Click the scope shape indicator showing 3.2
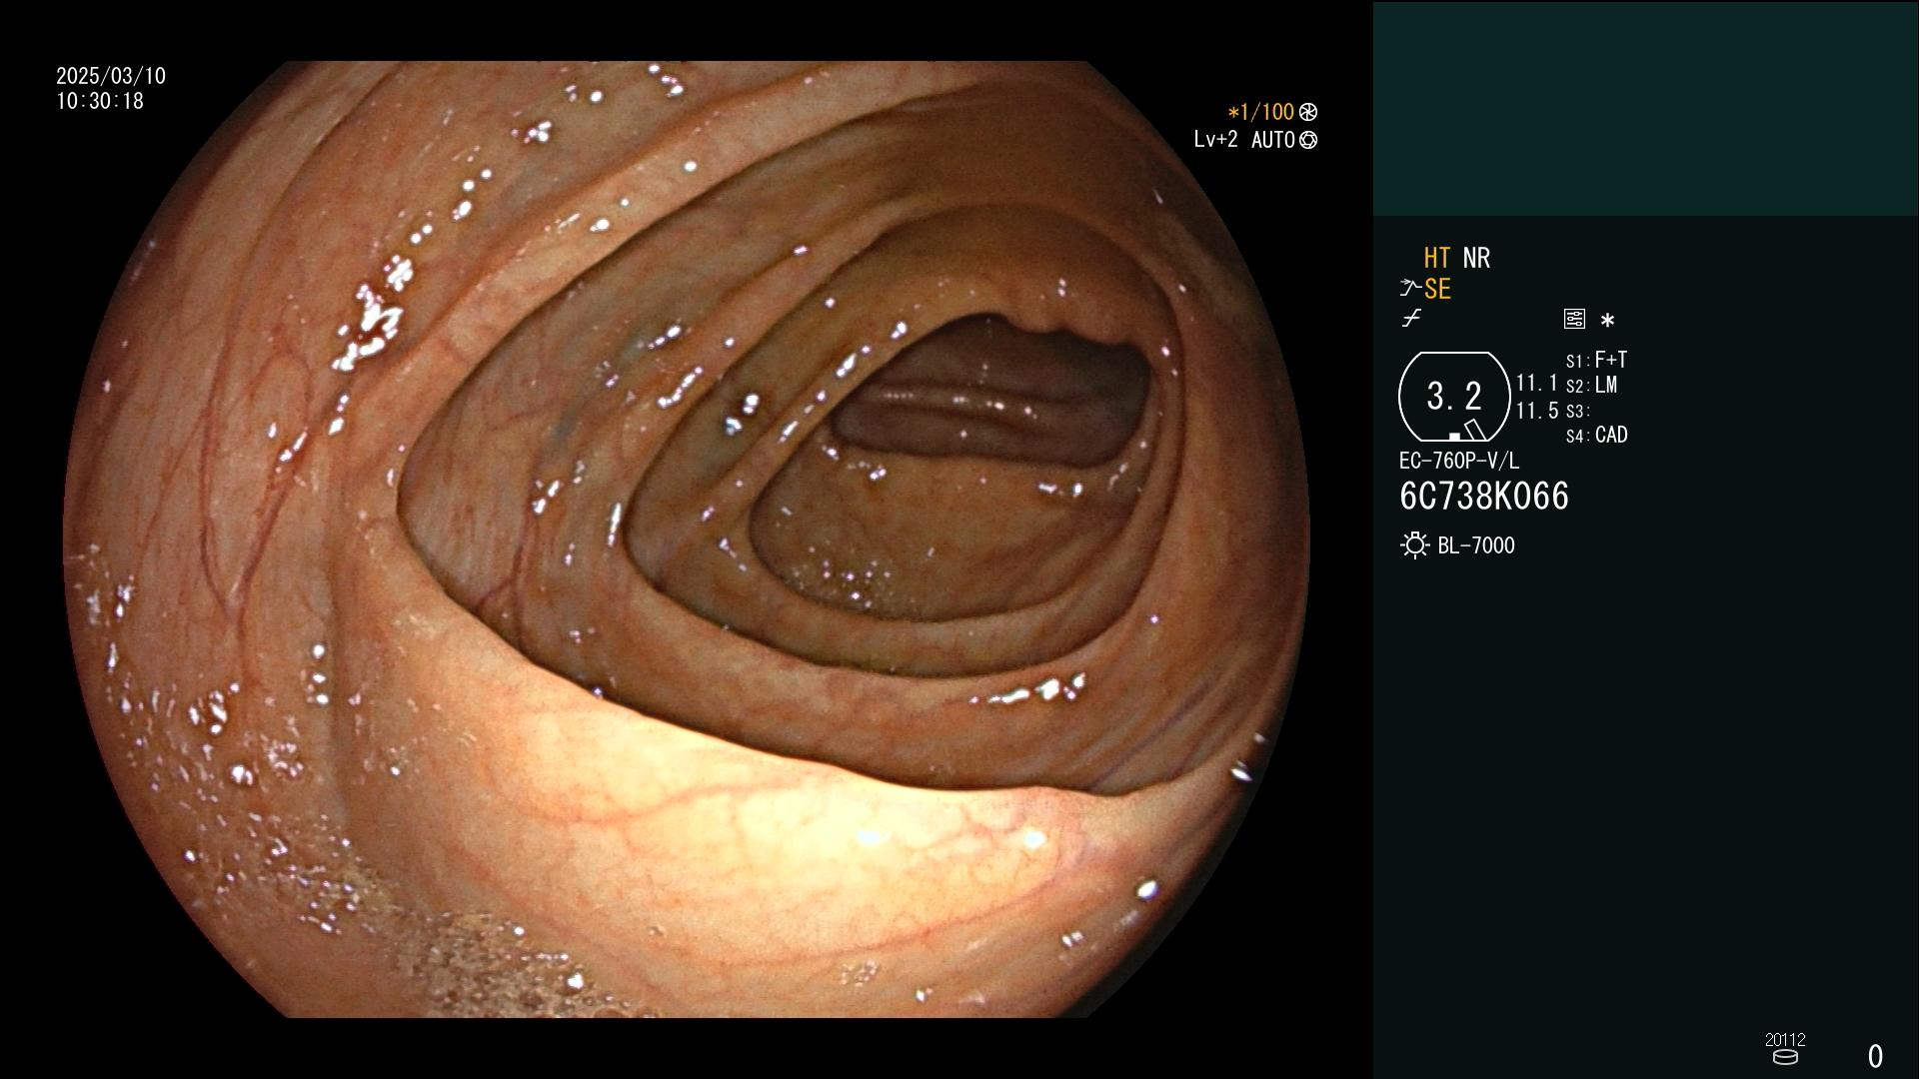The height and width of the screenshot is (1079, 1919). pos(1454,397)
